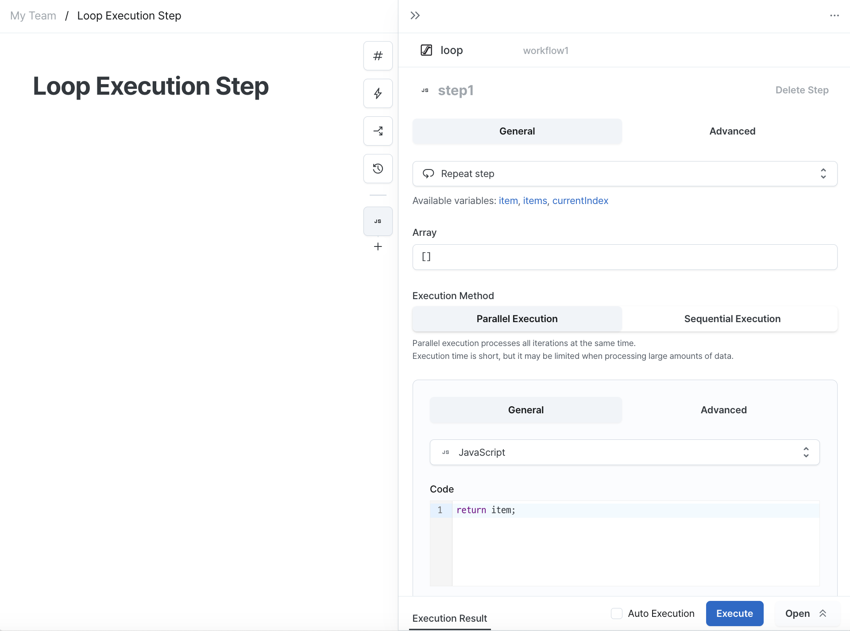850x631 pixels.
Task: Click the expand sidebar chevron icon
Action: coord(415,15)
